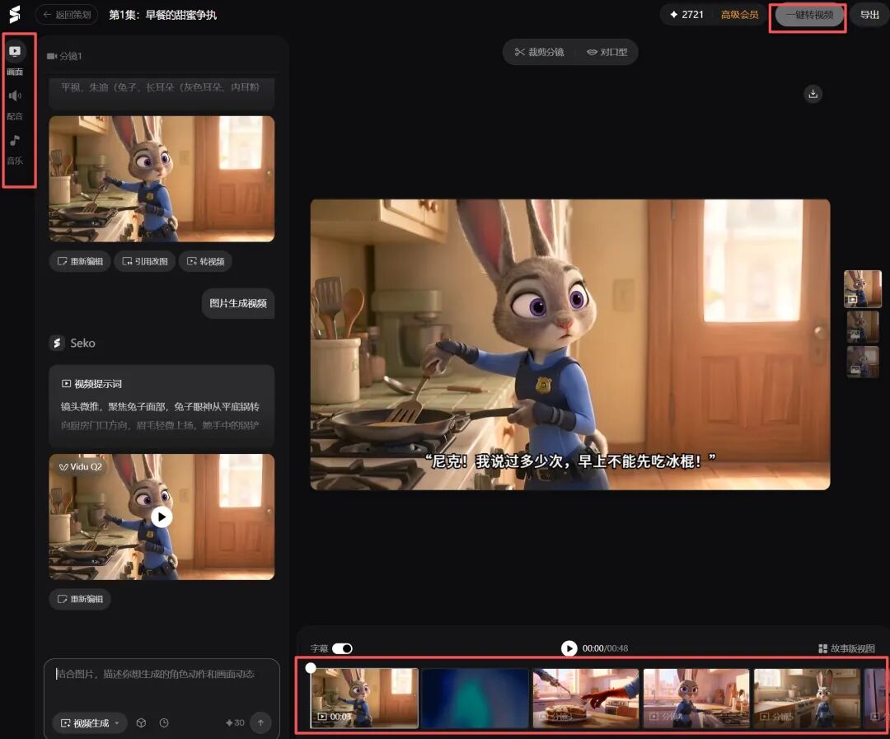This screenshot has width=890, height=739.
Task: Click the white playhead marker on timeline
Action: [x=311, y=667]
